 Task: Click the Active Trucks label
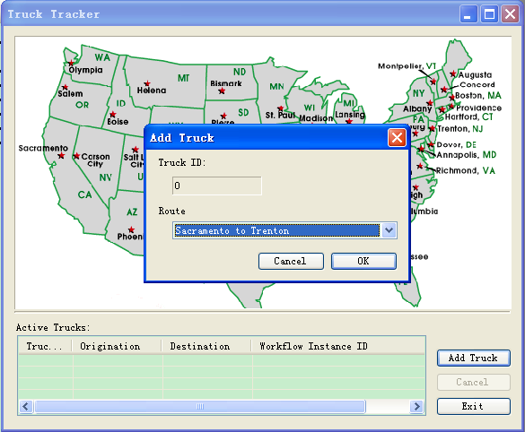coord(53,327)
